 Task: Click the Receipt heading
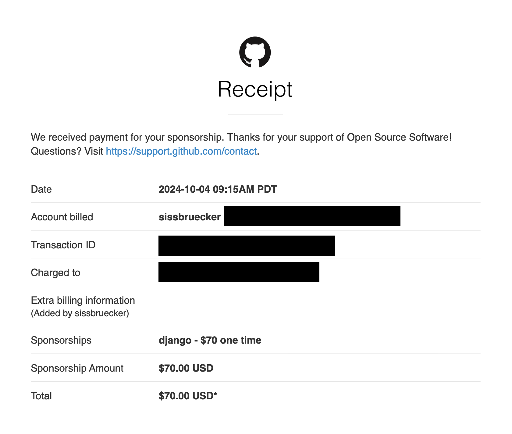[255, 89]
